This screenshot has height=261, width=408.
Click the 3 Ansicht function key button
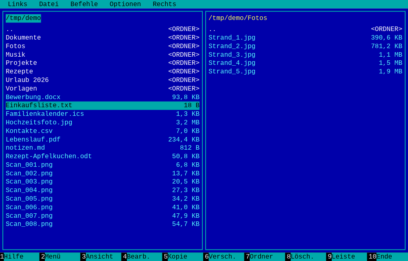point(101,257)
